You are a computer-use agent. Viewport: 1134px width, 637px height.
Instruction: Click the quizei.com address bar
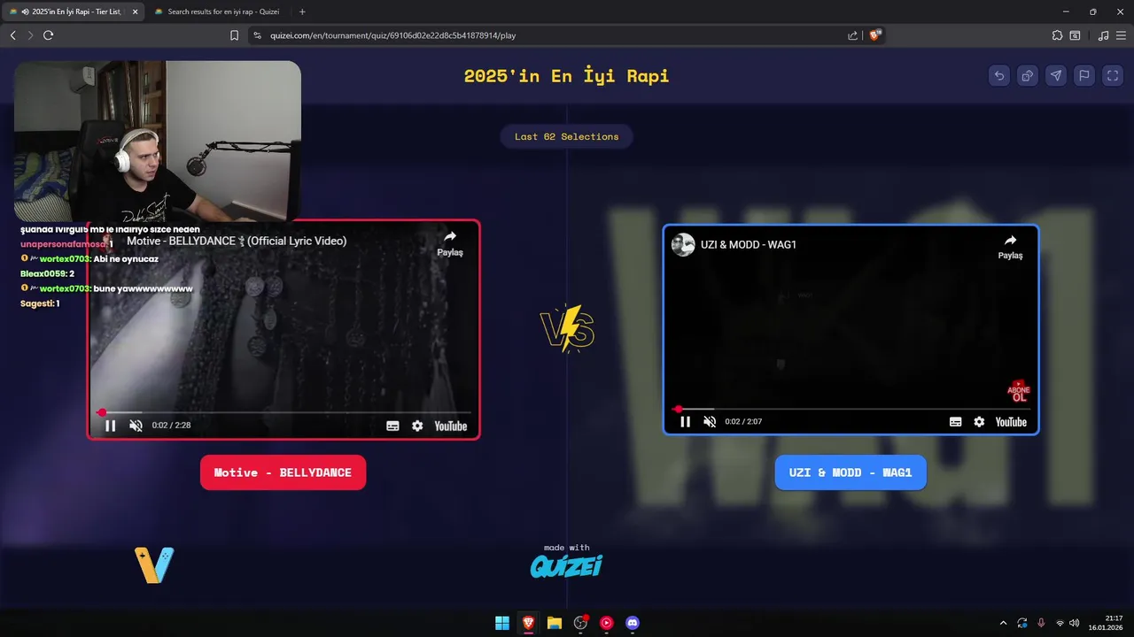[x=549, y=35]
